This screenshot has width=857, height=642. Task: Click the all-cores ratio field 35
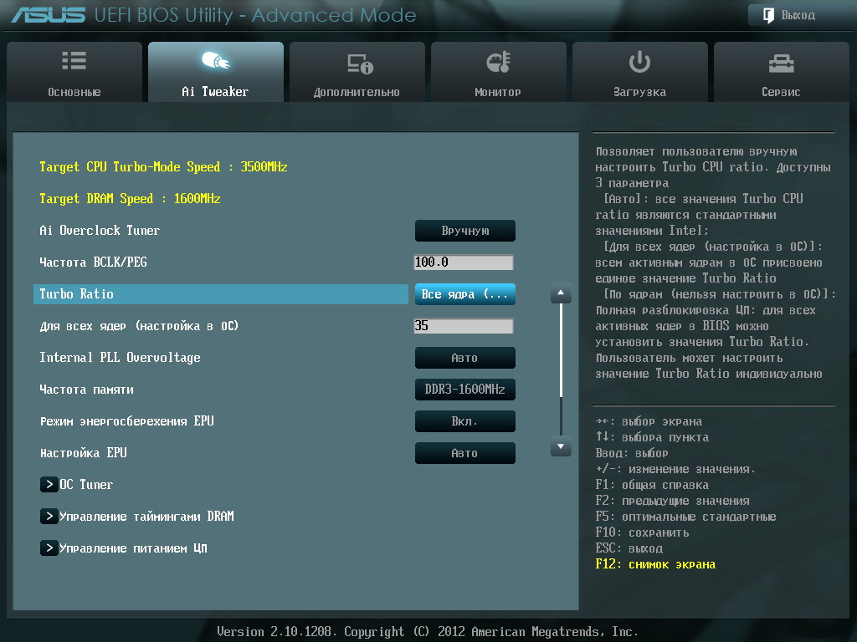(464, 326)
